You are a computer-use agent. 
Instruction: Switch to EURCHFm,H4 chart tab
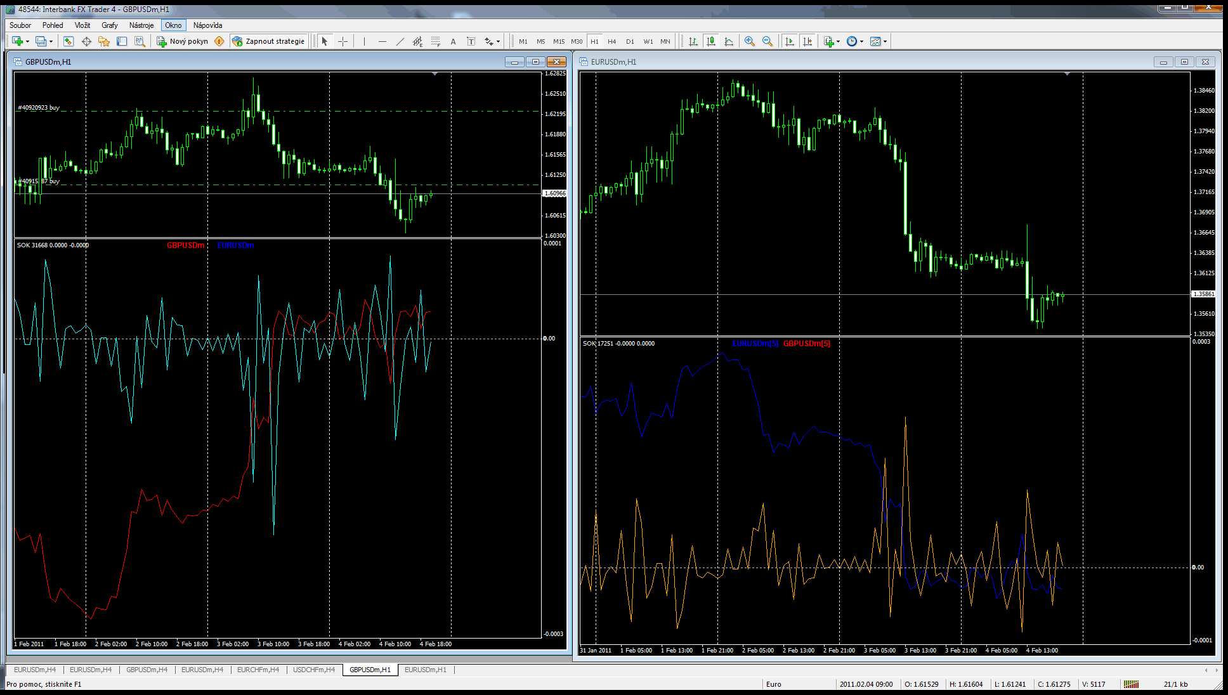coord(258,670)
